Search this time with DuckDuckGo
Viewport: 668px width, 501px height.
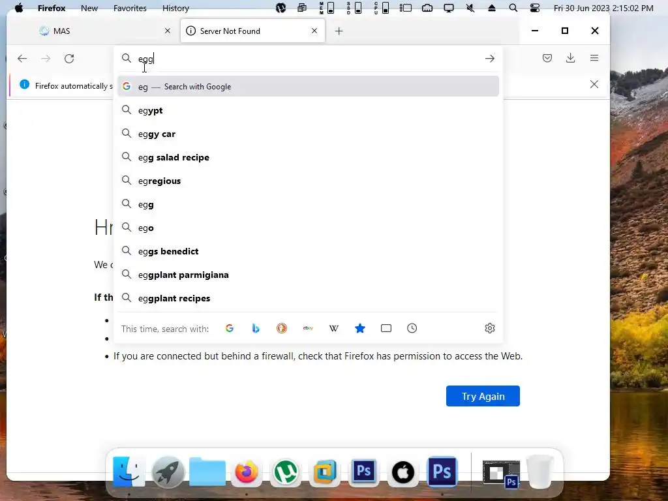coord(282,328)
